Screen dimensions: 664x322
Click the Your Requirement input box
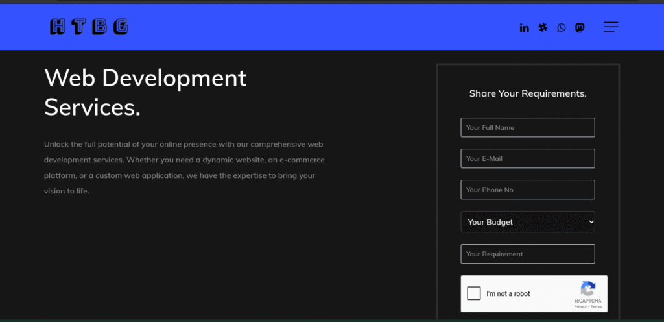(x=527, y=254)
